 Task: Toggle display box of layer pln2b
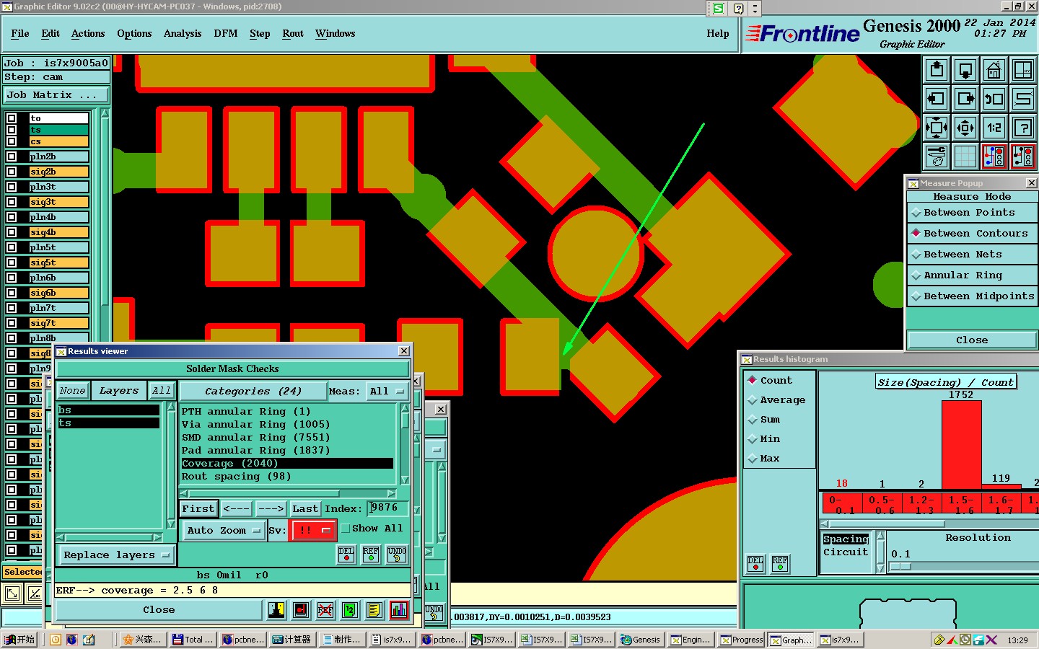coord(12,156)
